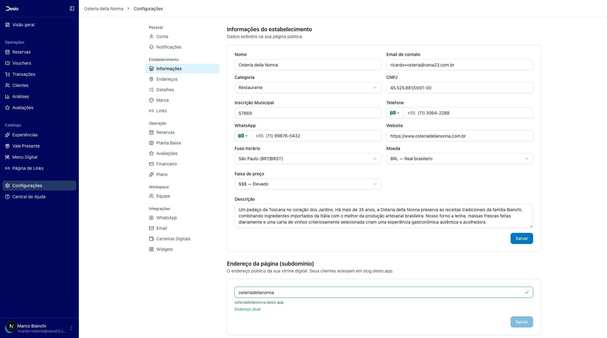Open the Email integration settings
This screenshot has width=607, height=338.
pos(182,228)
